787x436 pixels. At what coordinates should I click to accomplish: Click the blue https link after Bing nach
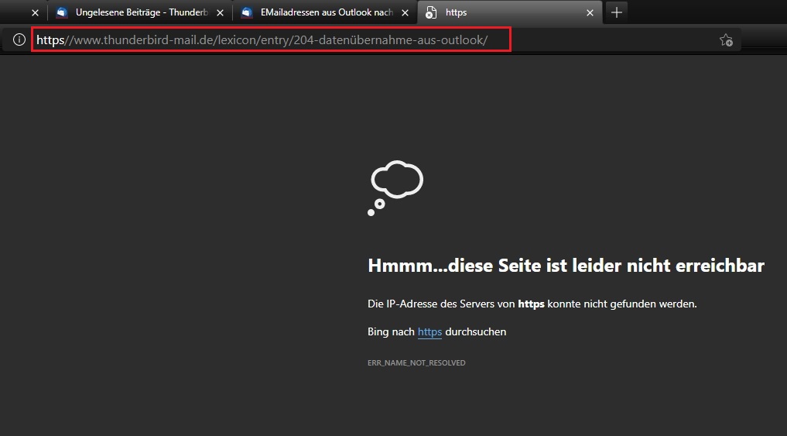coord(429,331)
